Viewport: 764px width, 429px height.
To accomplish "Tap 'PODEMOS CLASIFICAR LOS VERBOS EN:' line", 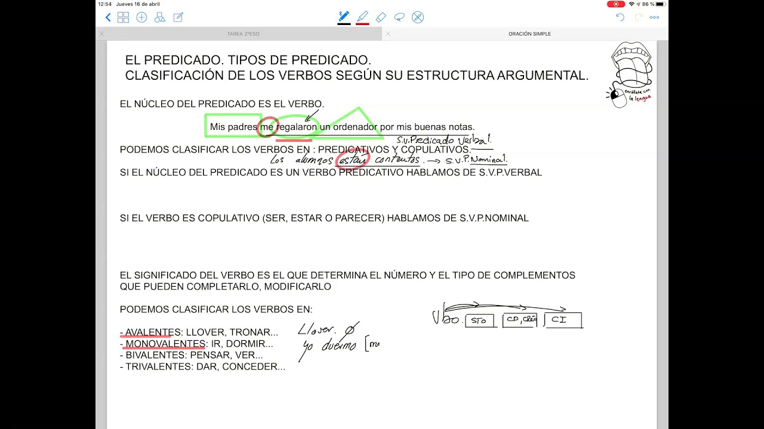I will [216, 310].
